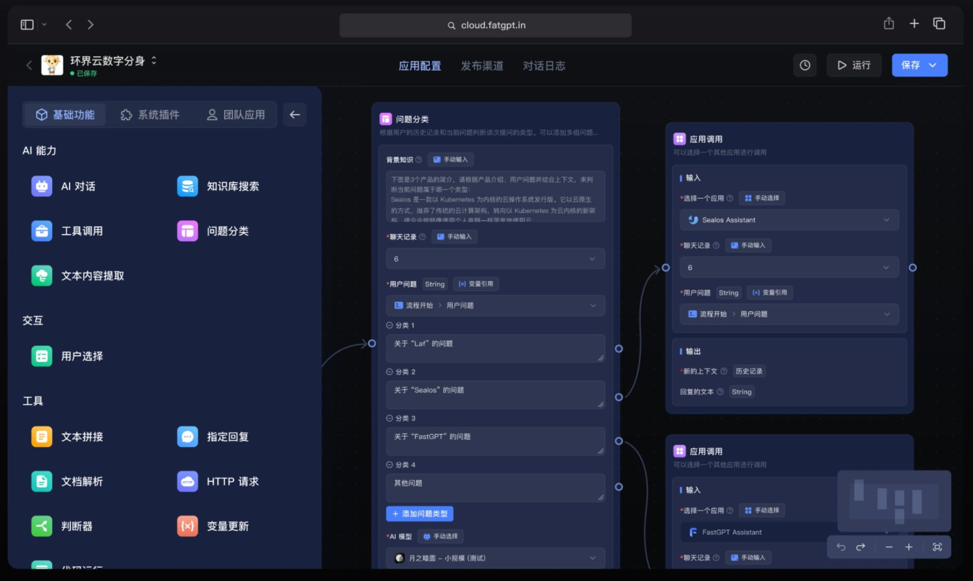The width and height of the screenshot is (973, 581).
Task: Open the 文档解析 tool icon
Action: pos(42,481)
